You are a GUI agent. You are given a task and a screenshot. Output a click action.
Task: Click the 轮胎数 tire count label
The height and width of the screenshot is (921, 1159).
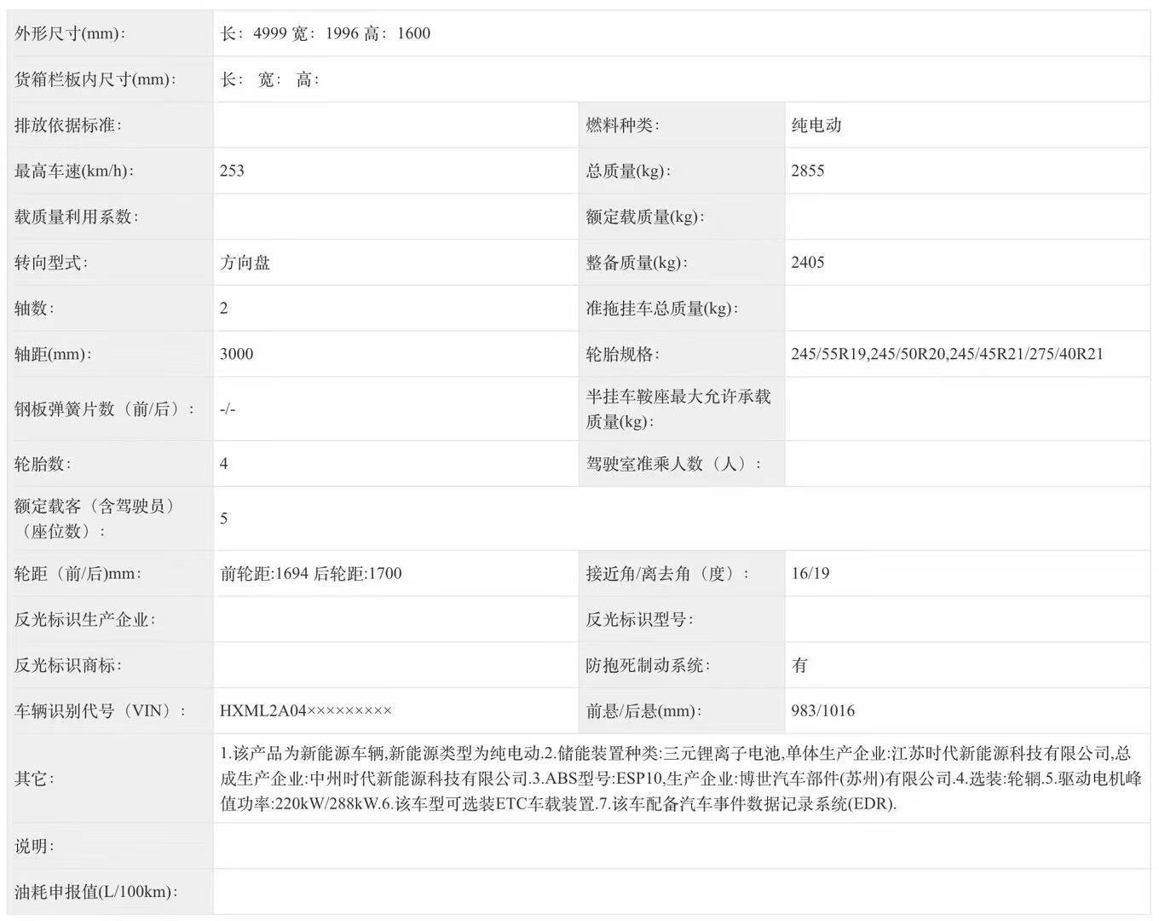pos(37,463)
